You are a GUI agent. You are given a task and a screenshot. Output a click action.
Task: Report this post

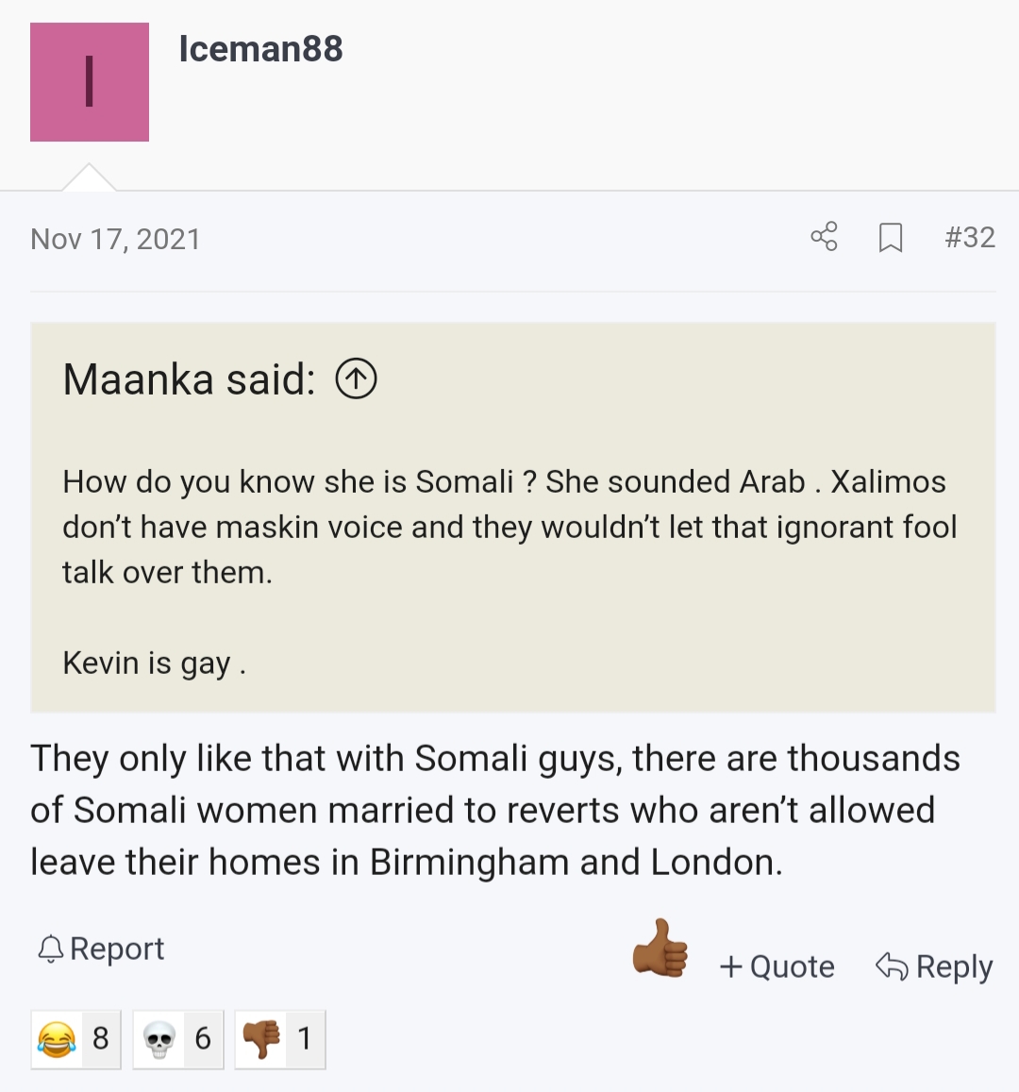click(100, 949)
